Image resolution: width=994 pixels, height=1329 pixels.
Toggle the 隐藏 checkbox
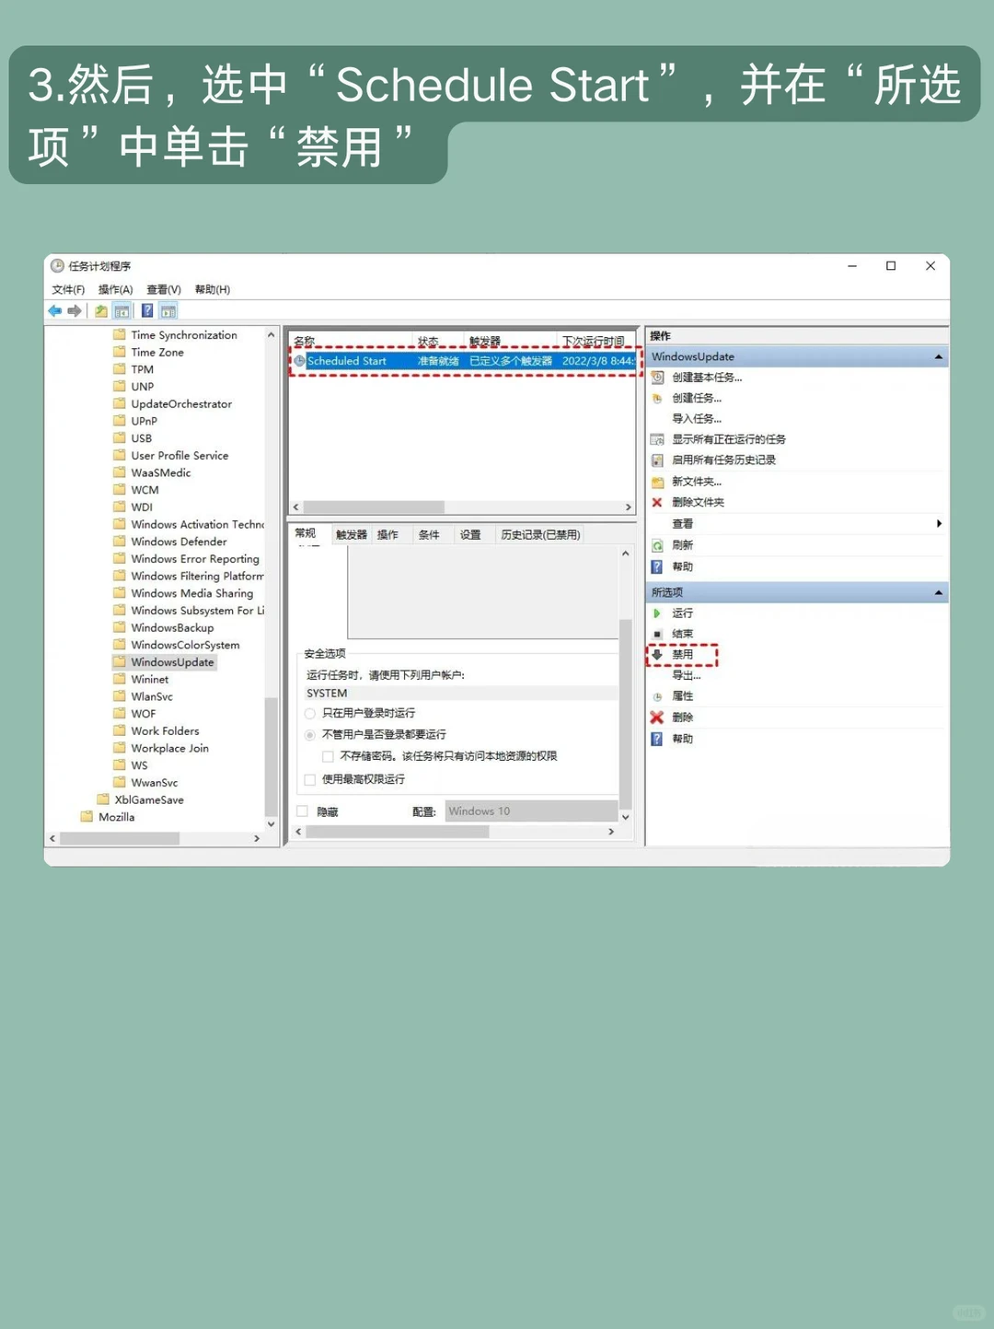tap(302, 811)
